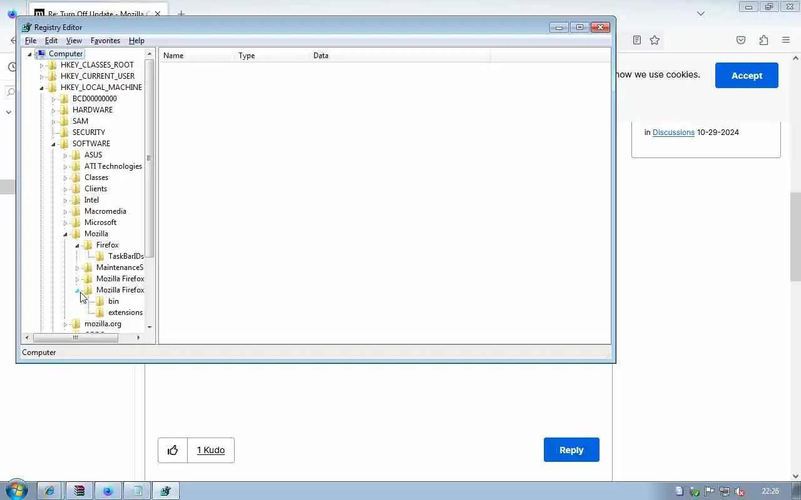Image resolution: width=801 pixels, height=500 pixels.
Task: Expand the mozilla.org key
Action: [x=66, y=324]
